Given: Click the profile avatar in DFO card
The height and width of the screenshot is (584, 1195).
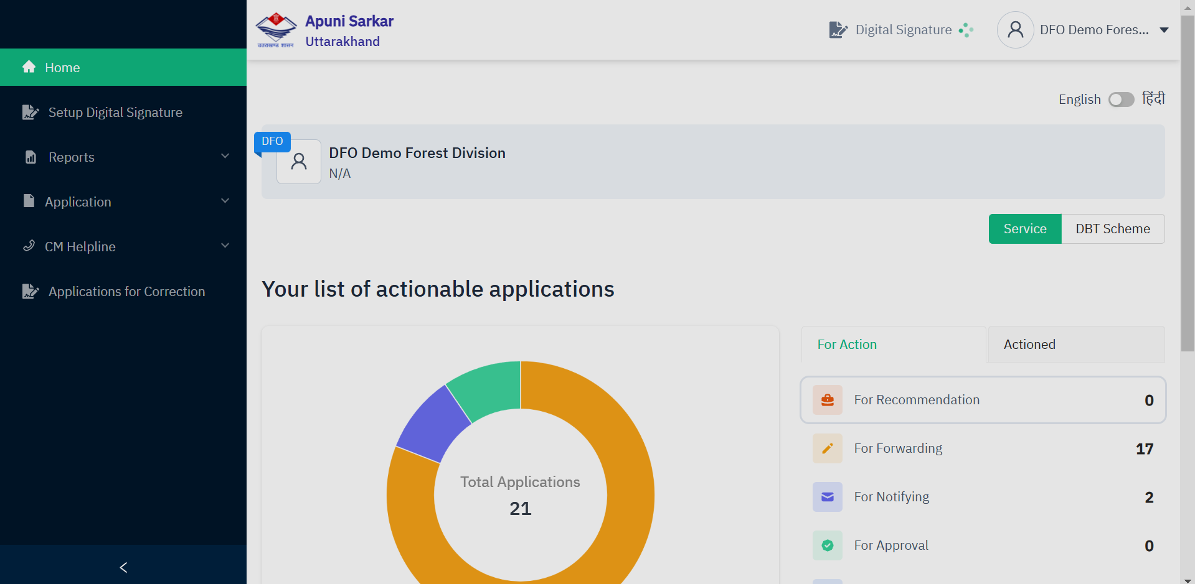Looking at the screenshot, I should tap(299, 162).
